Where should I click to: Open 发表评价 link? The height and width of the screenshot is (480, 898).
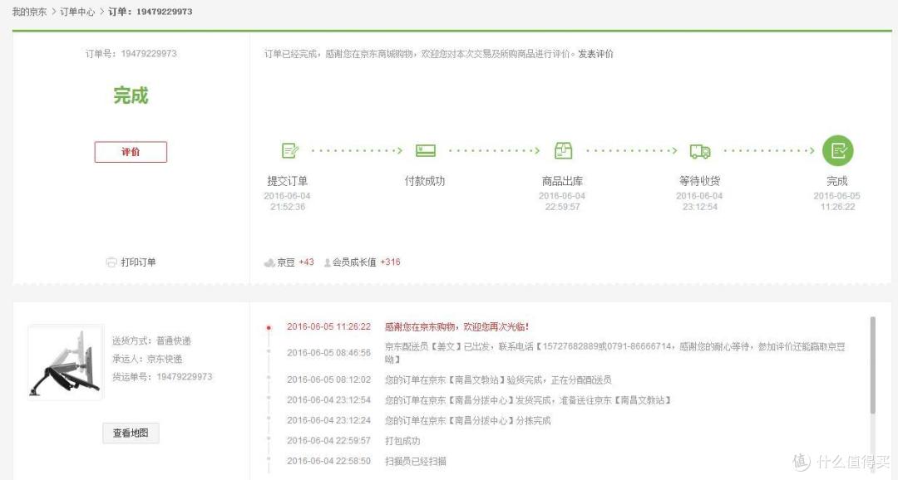coord(595,54)
